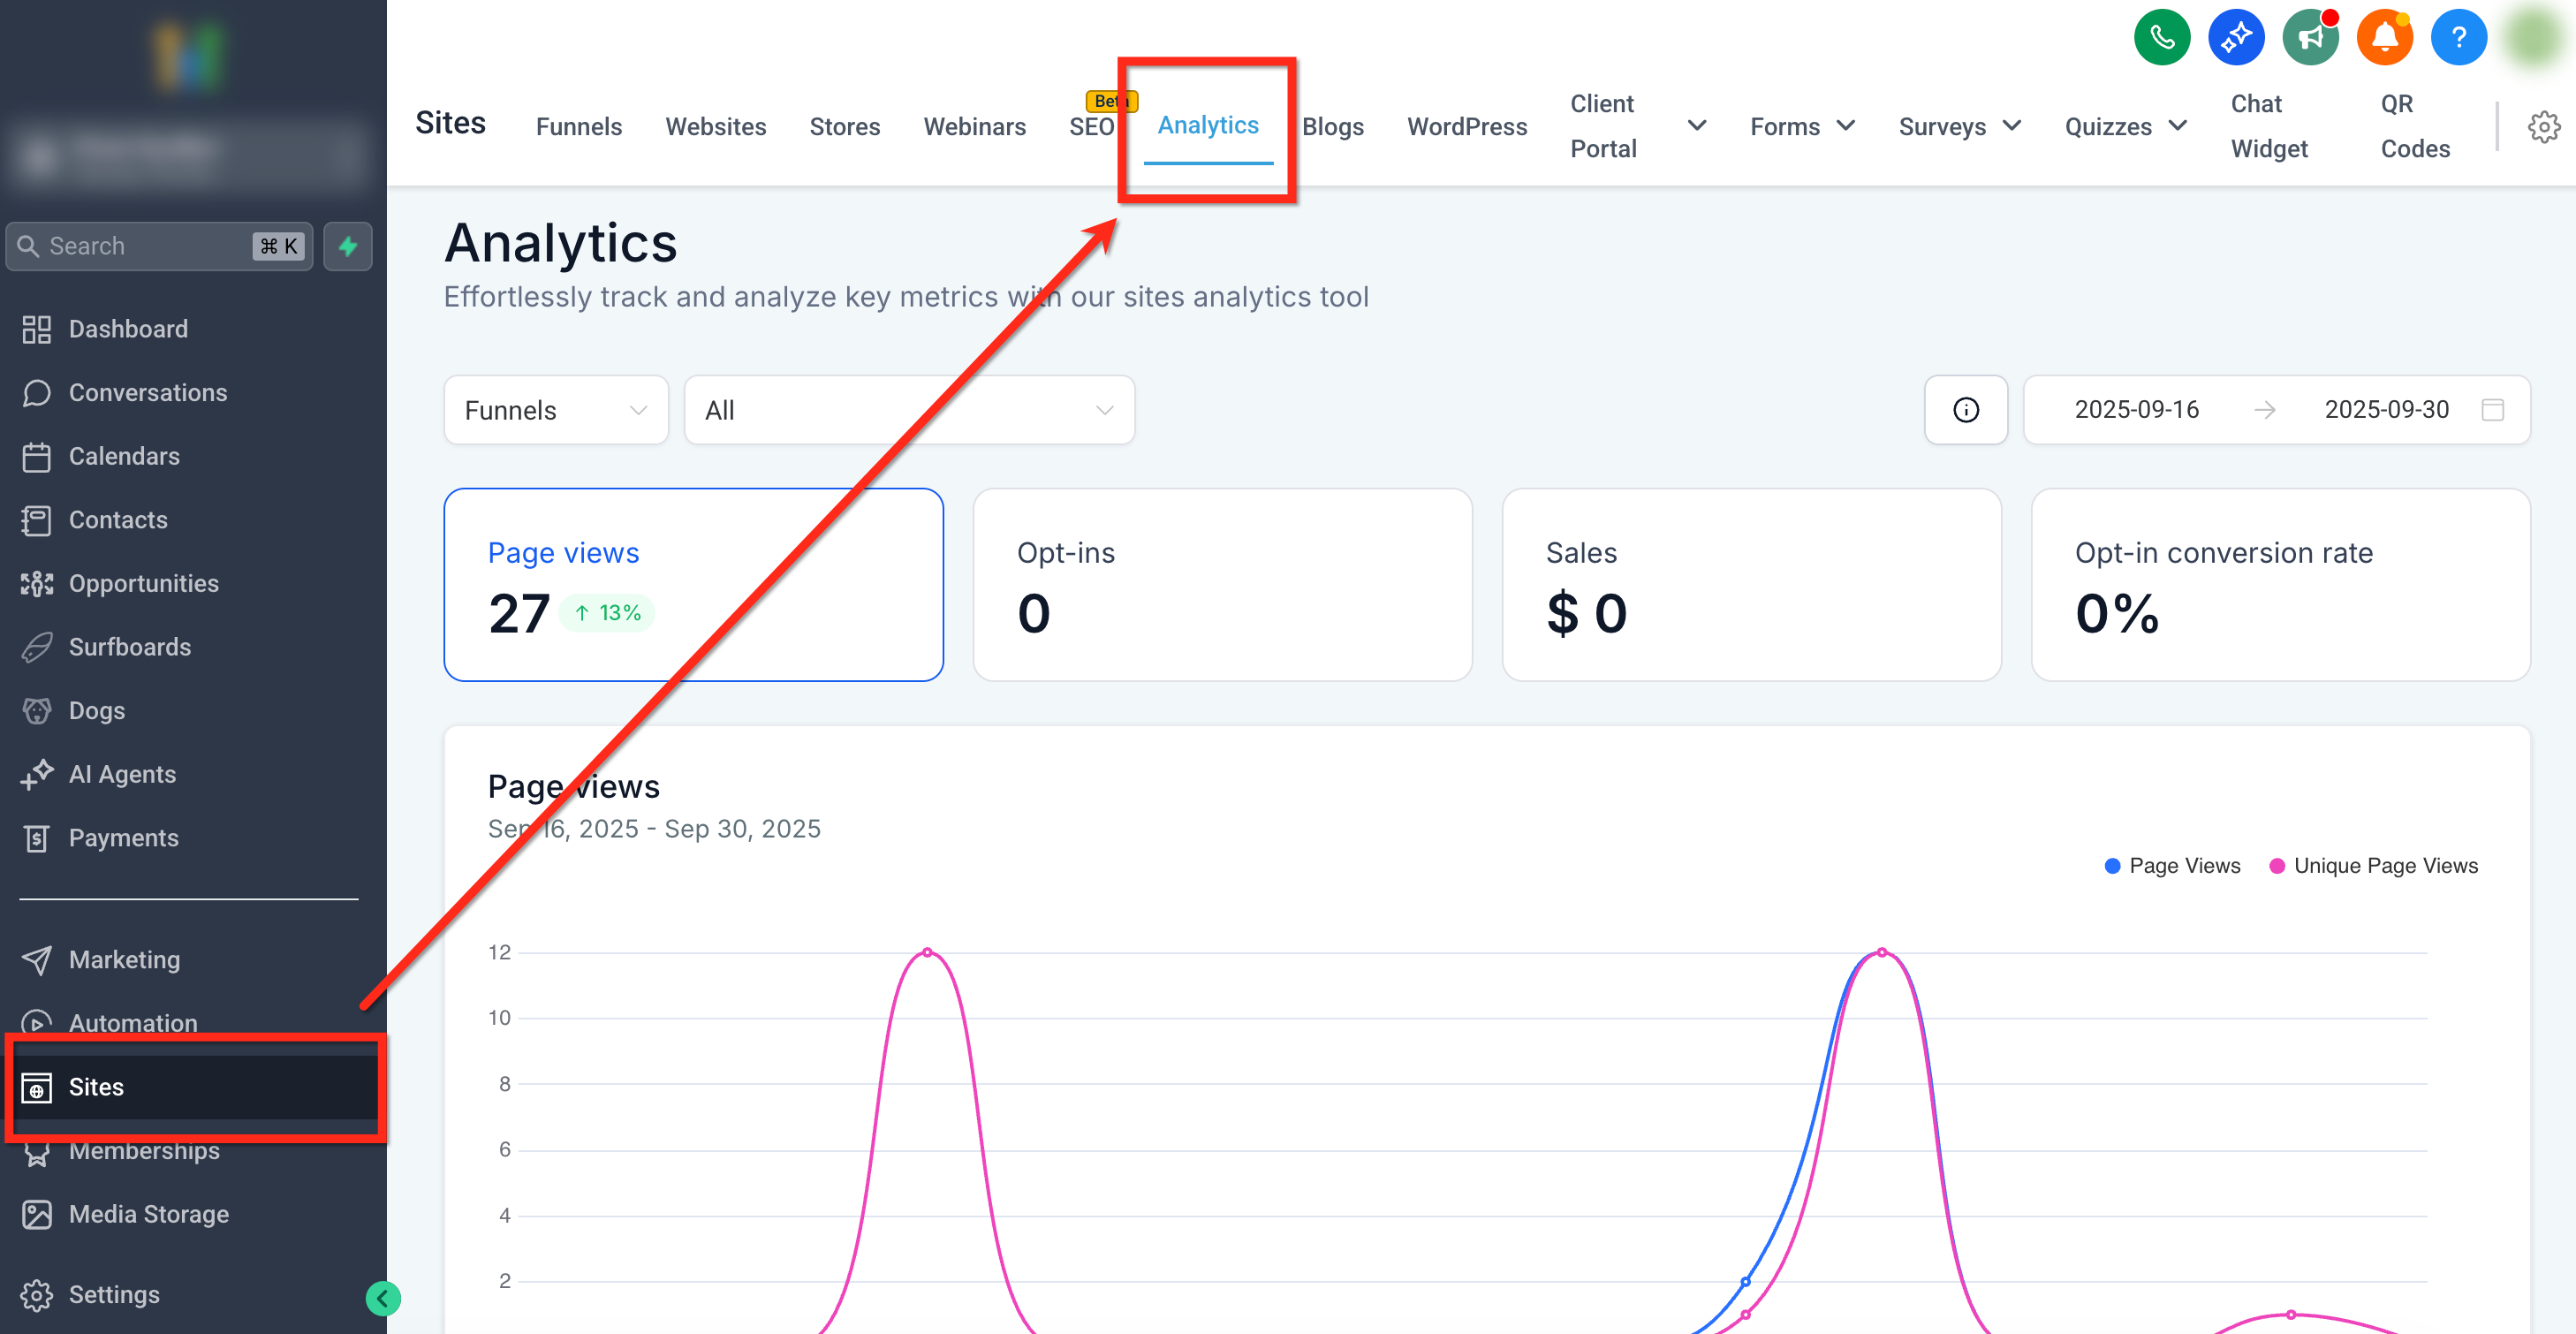Open the blue AI sparkle assistant icon
This screenshot has width=2576, height=1334.
click(x=2235, y=38)
